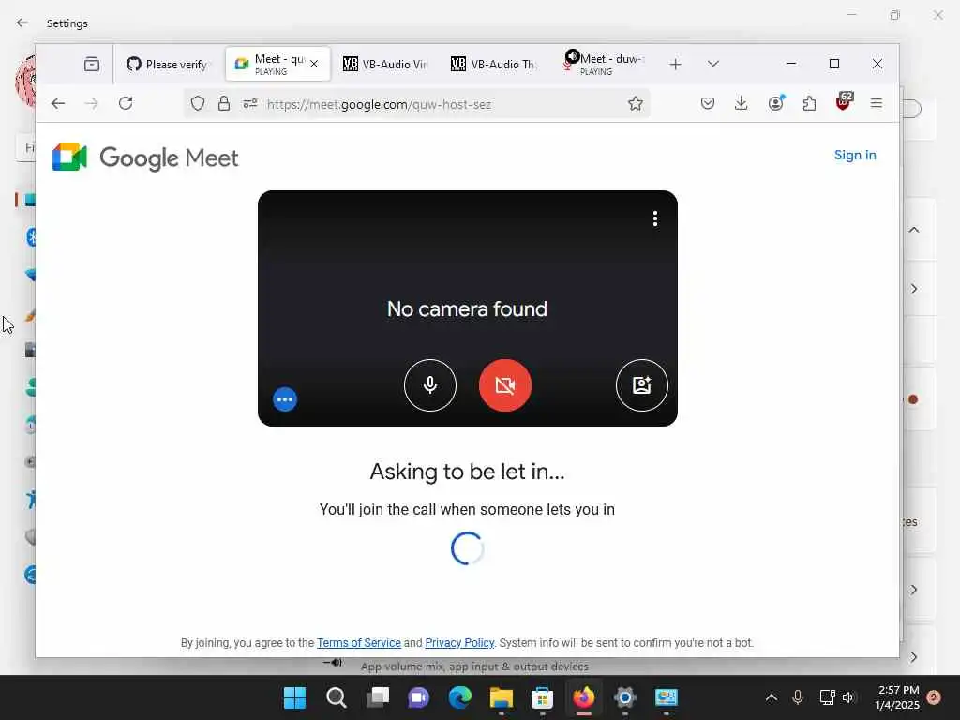Open tracking protection shield icon
The image size is (960, 720).
pos(197,103)
